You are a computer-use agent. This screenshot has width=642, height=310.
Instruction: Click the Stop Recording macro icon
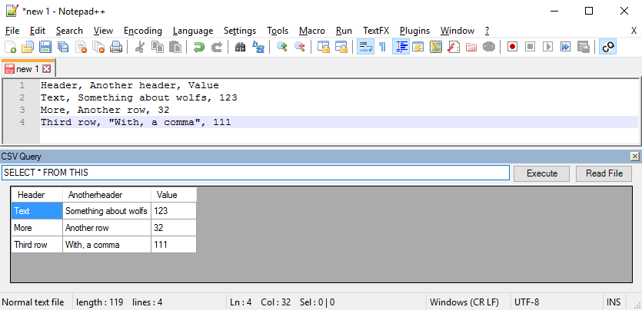pos(530,47)
